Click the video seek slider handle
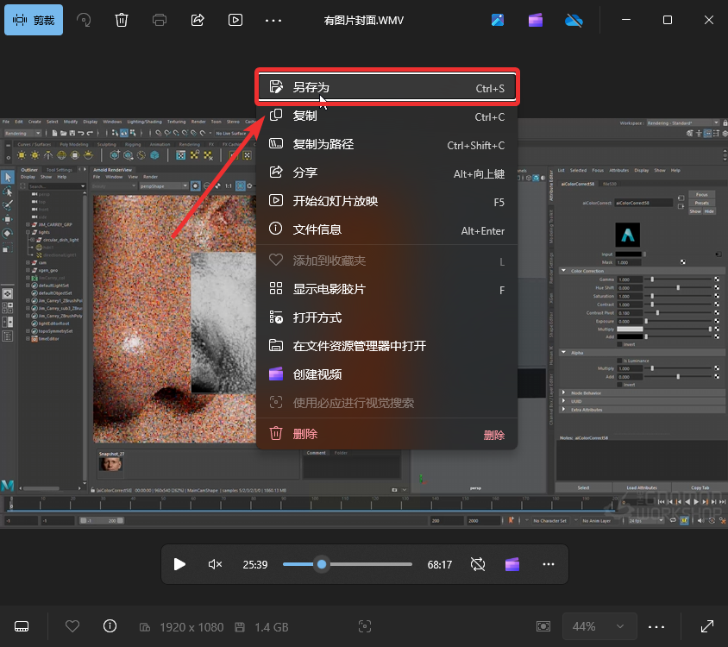 coord(322,564)
